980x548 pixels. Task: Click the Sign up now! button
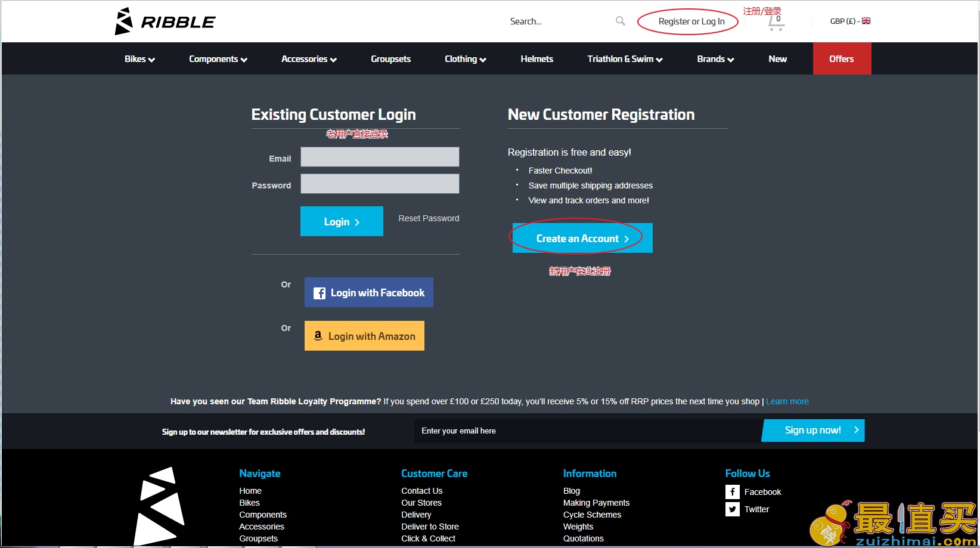pyautogui.click(x=813, y=431)
